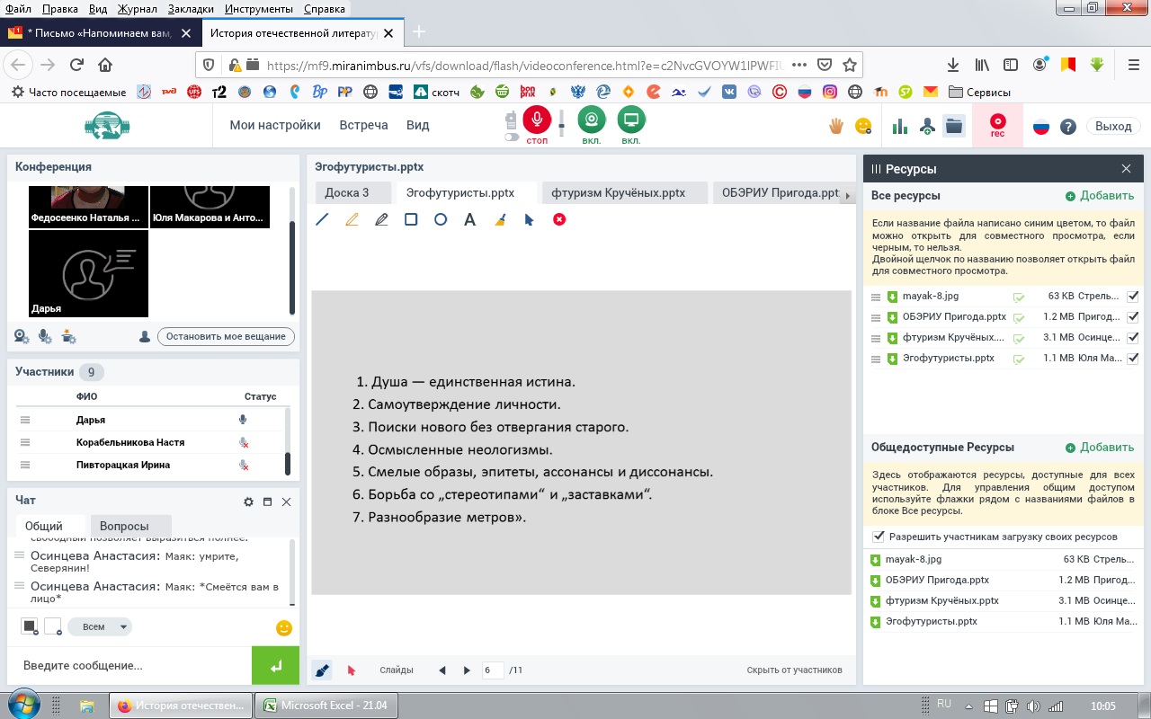Open Встреча menu

[x=363, y=126]
